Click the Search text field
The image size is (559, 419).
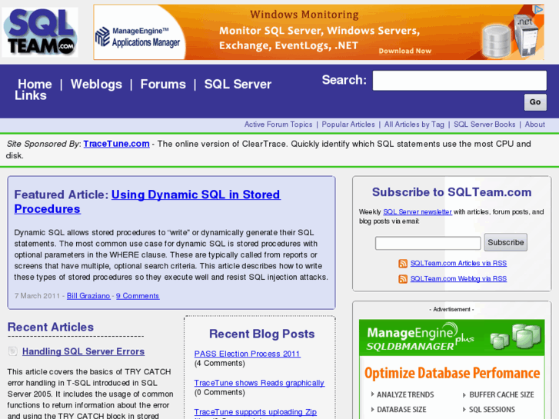click(460, 81)
